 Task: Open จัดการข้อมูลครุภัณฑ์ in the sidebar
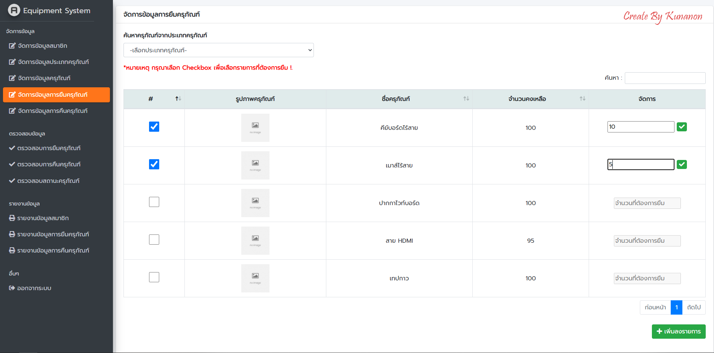coord(44,78)
